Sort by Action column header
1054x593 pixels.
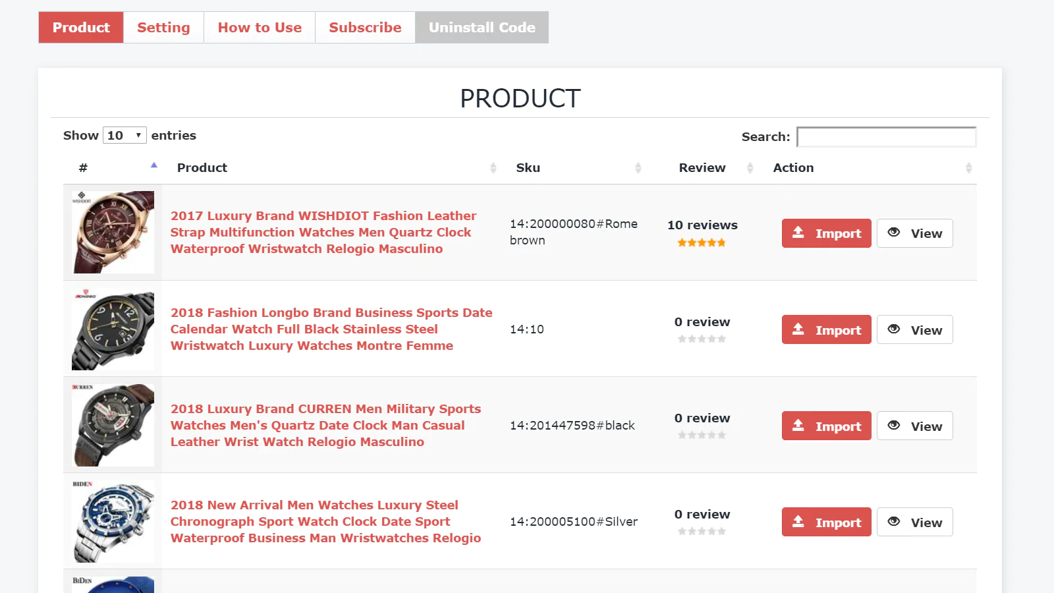point(867,167)
